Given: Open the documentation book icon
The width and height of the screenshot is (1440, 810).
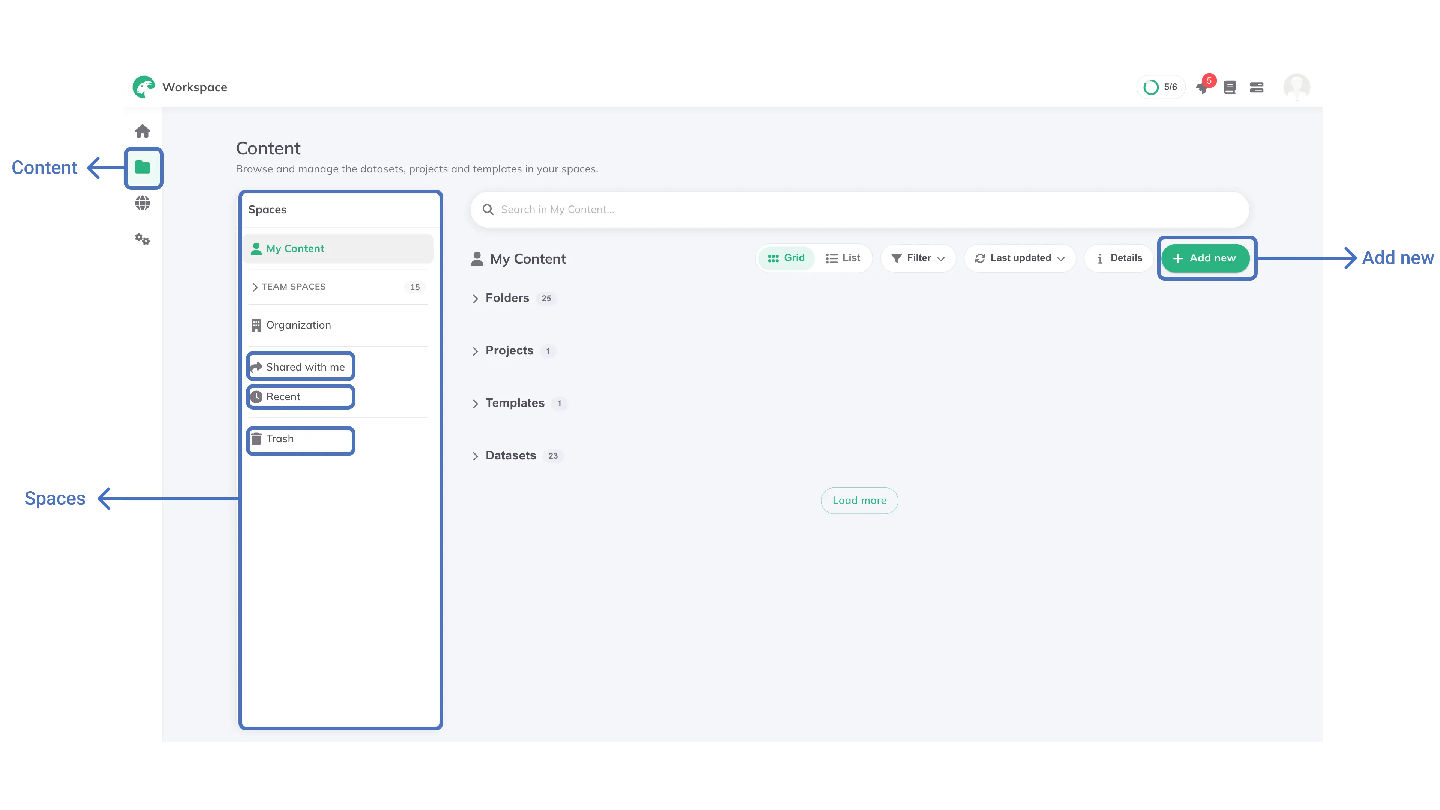Looking at the screenshot, I should pos(1230,87).
